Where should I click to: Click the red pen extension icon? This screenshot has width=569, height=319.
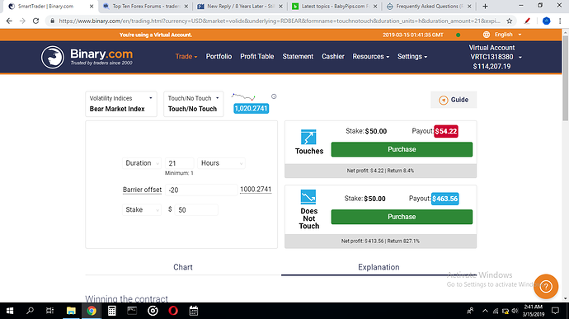tap(527, 21)
